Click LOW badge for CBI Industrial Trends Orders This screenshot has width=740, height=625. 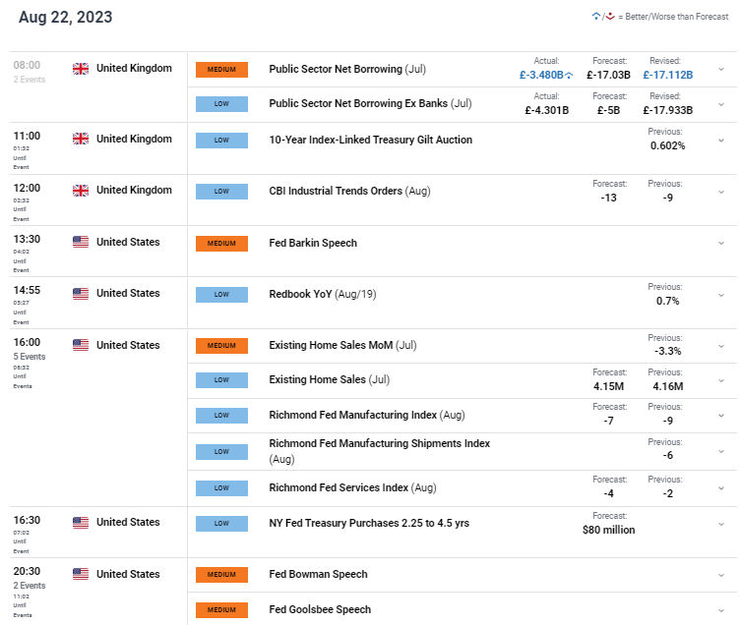coord(221,192)
